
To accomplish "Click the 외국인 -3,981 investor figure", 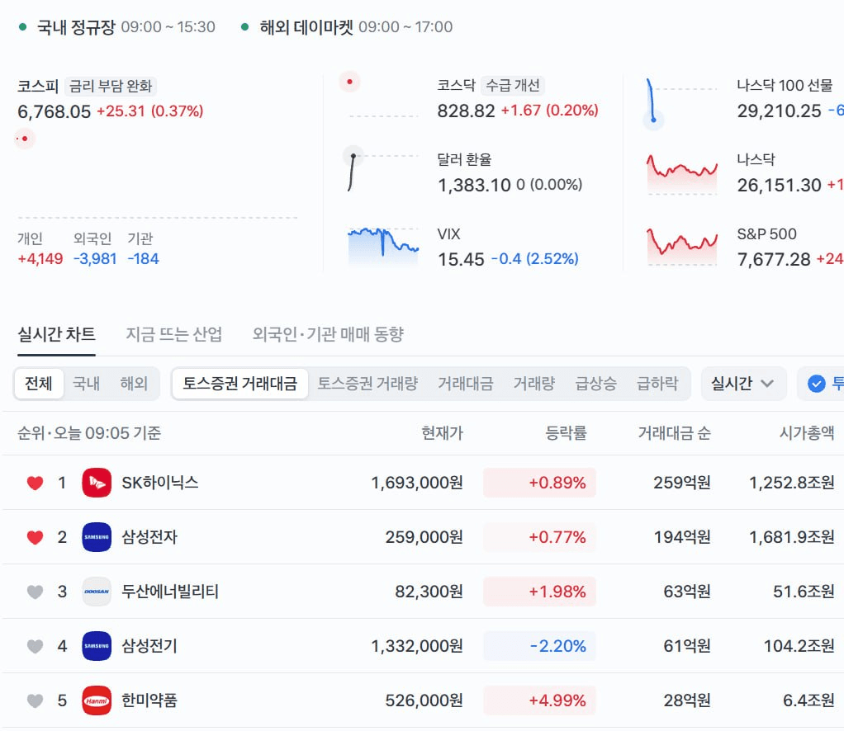I will (95, 248).
